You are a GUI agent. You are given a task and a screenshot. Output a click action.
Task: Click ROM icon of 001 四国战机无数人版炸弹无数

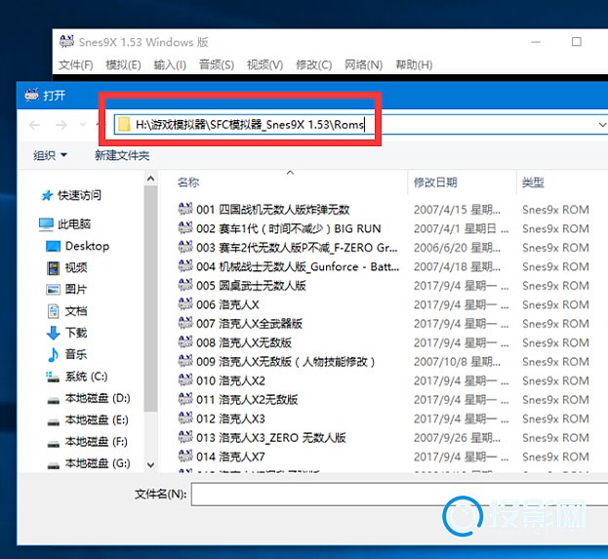[185, 209]
